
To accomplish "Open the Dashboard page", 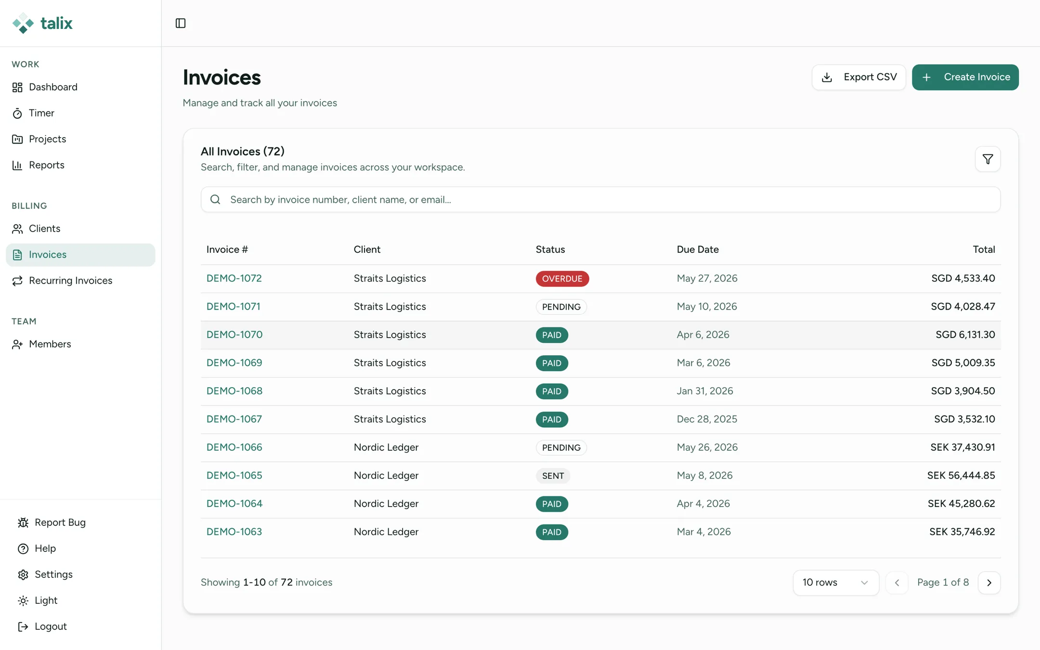I will click(x=80, y=87).
